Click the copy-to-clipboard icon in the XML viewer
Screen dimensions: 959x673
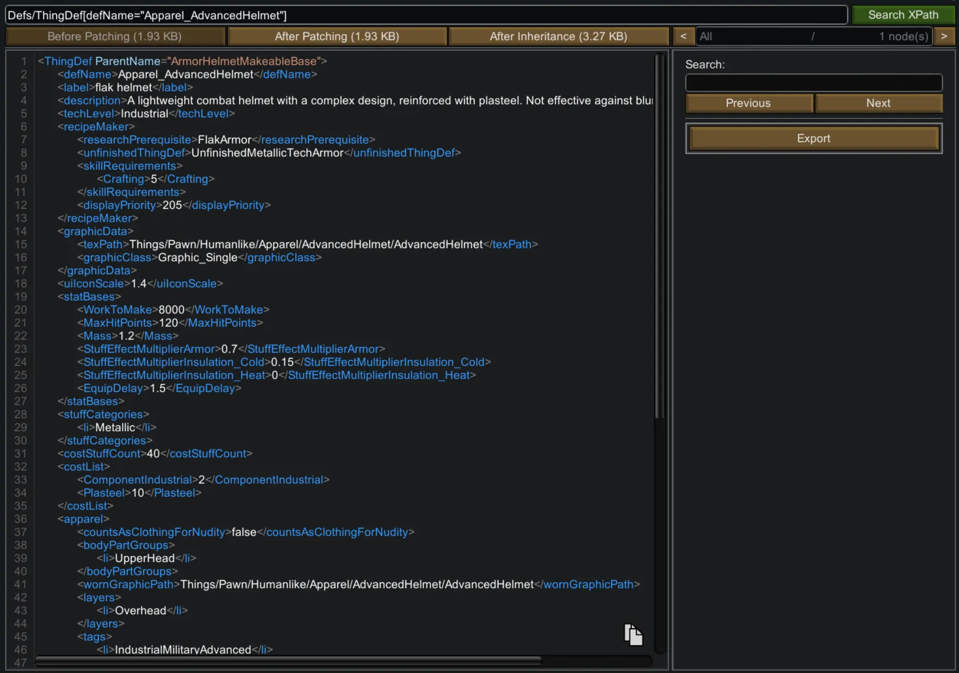coord(633,635)
